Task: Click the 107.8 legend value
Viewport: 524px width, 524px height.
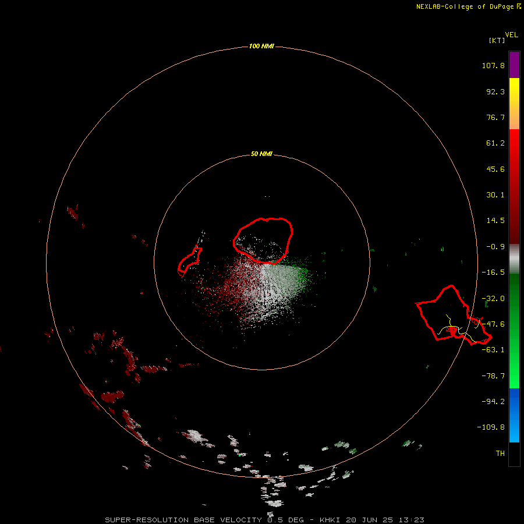Action: point(493,65)
